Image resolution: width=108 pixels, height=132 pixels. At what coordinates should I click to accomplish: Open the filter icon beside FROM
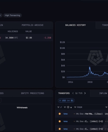tap(75, 107)
